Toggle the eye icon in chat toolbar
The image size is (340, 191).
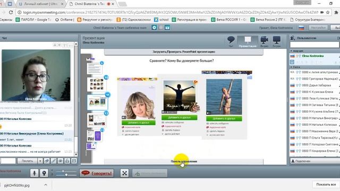[x=61, y=161]
